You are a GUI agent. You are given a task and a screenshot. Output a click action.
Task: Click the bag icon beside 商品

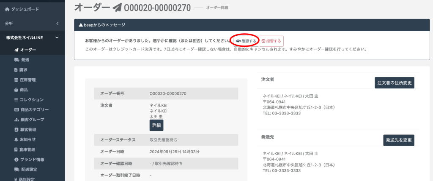pos(16,90)
